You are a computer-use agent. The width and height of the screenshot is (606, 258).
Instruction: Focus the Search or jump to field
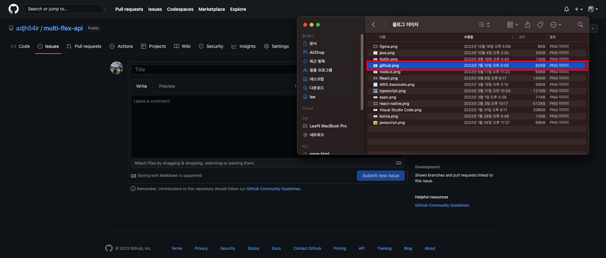67,9
